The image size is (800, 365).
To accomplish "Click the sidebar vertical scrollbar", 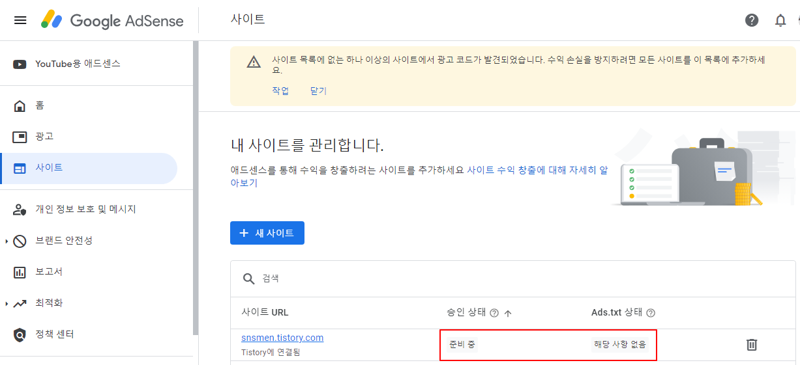I will [x=196, y=187].
